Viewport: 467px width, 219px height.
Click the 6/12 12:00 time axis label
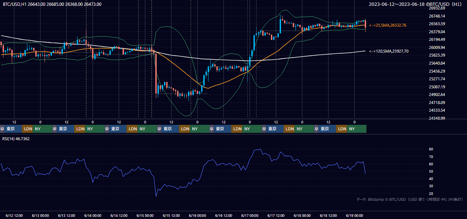[14, 215]
